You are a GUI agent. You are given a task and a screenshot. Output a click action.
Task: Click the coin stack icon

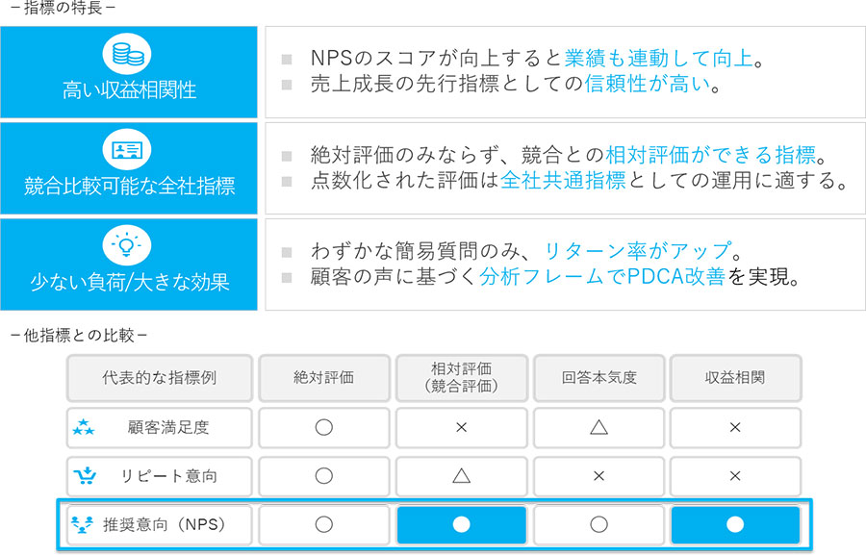pyautogui.click(x=128, y=53)
